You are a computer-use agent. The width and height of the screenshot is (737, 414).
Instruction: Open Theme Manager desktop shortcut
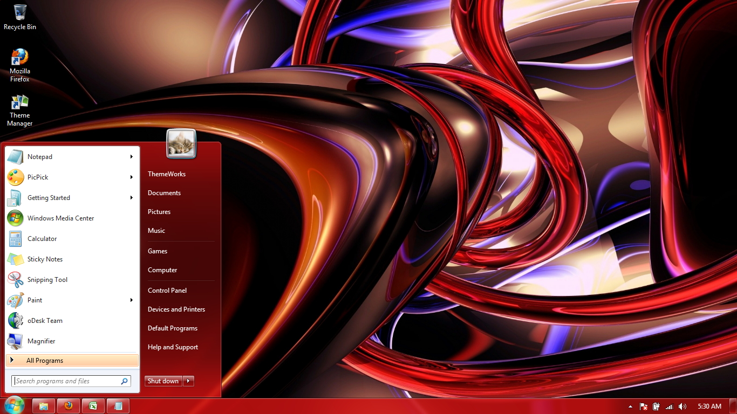coord(20,111)
